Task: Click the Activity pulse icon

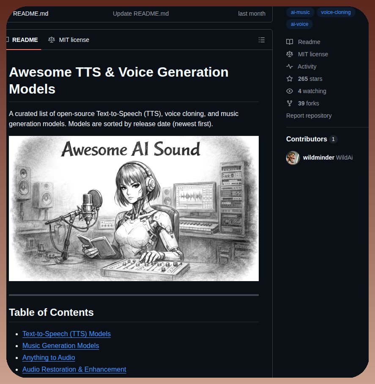Action: [x=289, y=66]
